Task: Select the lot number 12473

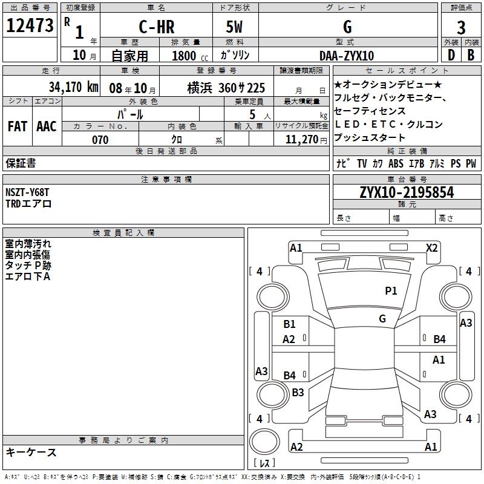Action: point(30,25)
